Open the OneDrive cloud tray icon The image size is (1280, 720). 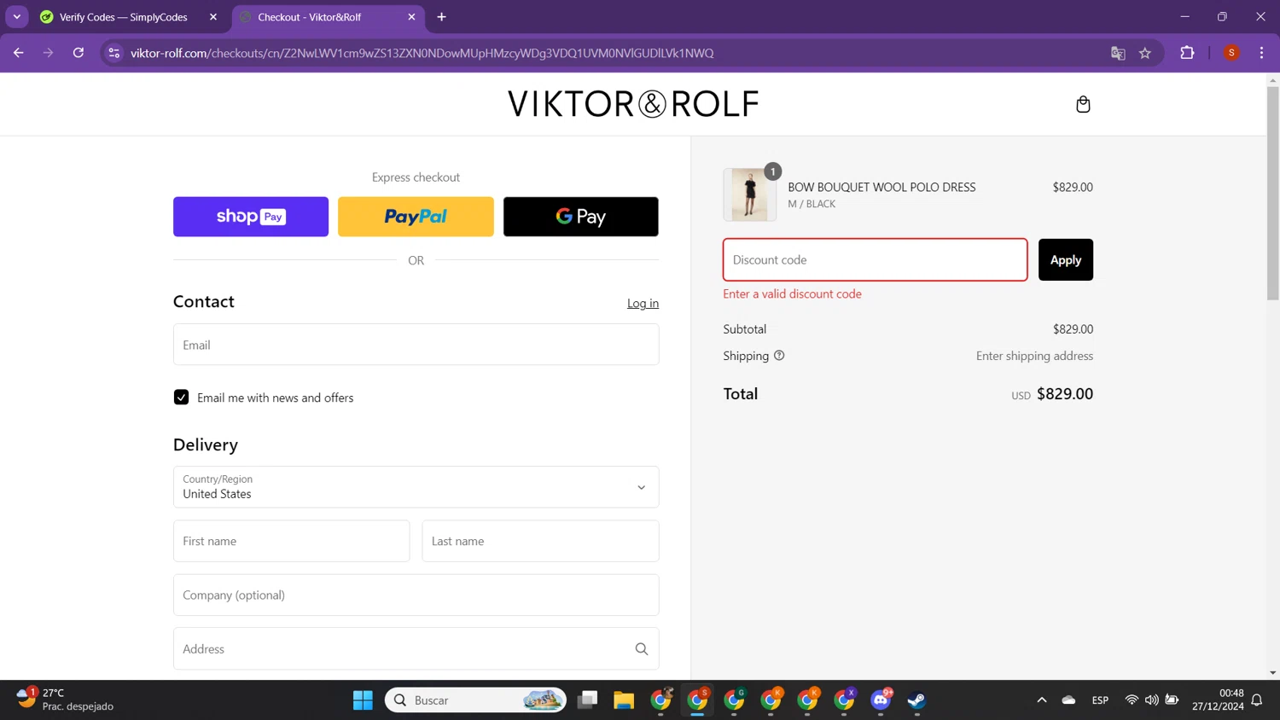click(x=1068, y=700)
